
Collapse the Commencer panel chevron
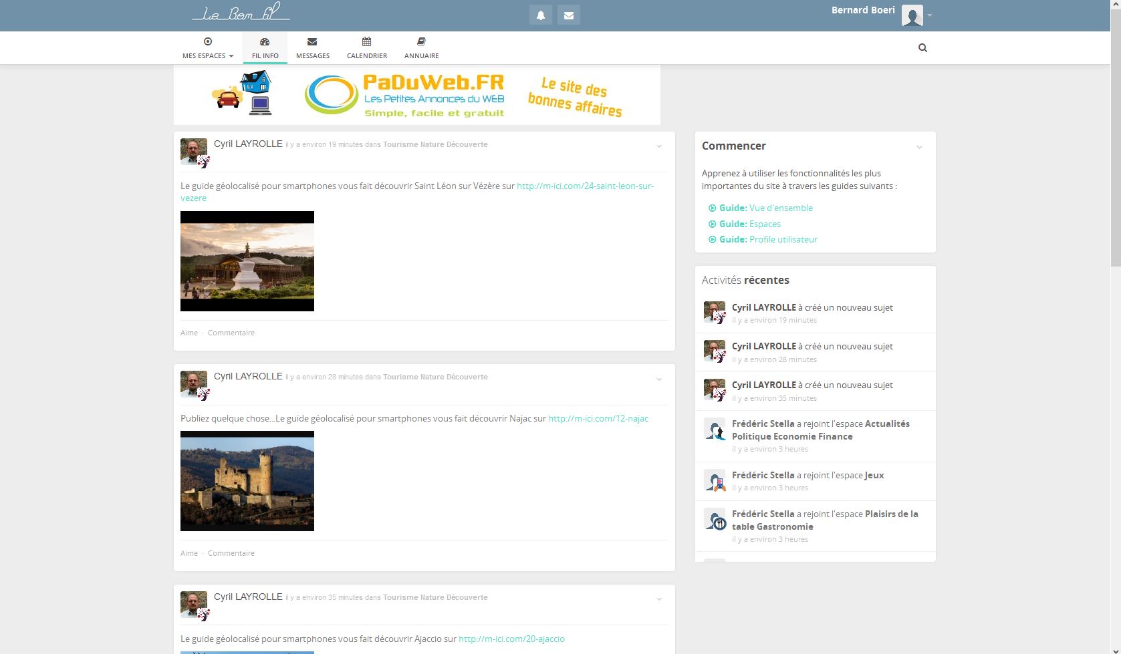919,147
